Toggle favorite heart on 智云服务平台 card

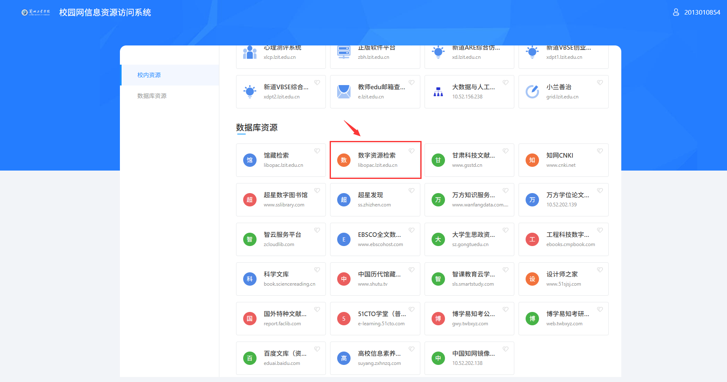317,230
